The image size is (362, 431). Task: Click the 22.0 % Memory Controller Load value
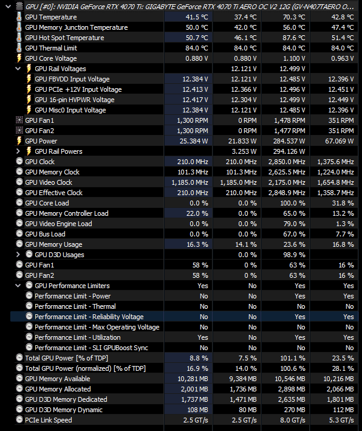pos(197,213)
